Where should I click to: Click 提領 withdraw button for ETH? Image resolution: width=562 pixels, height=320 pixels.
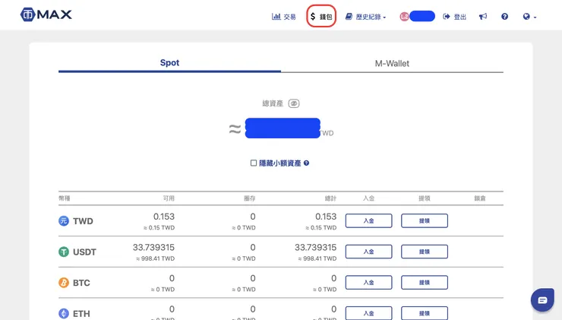(425, 313)
